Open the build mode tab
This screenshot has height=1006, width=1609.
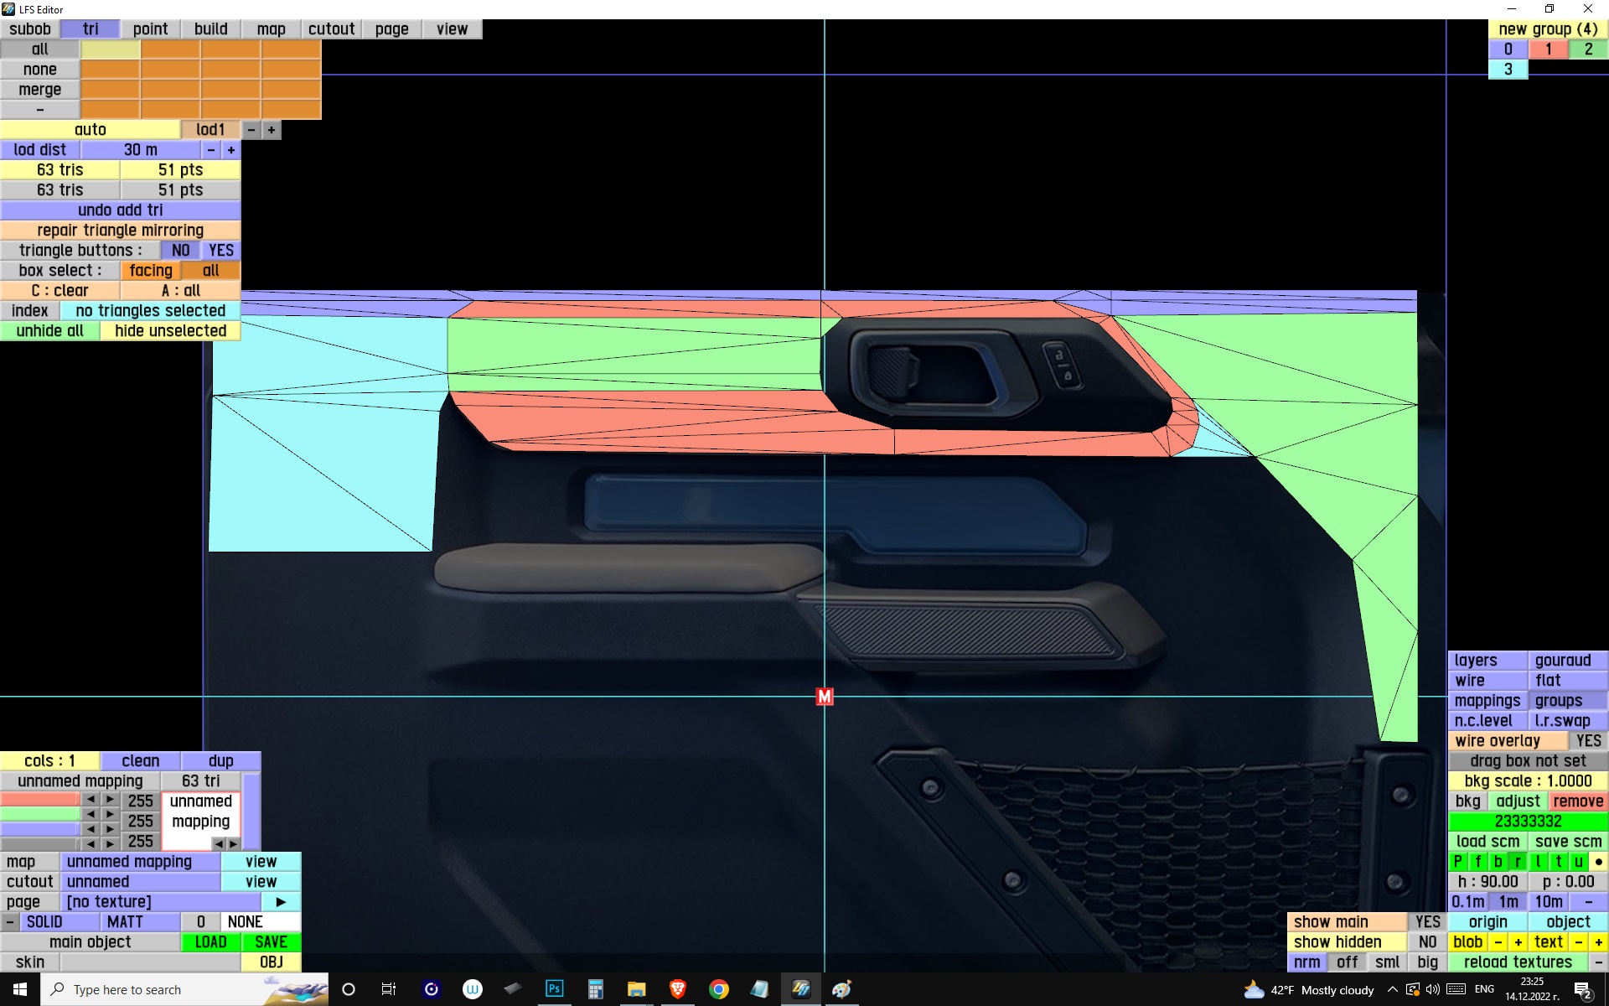[x=210, y=29]
